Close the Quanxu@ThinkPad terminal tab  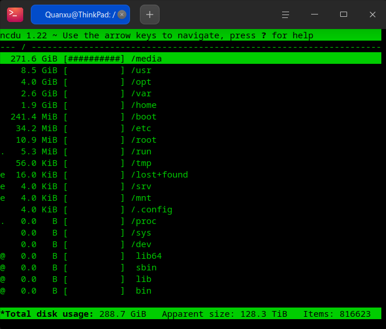122,15
